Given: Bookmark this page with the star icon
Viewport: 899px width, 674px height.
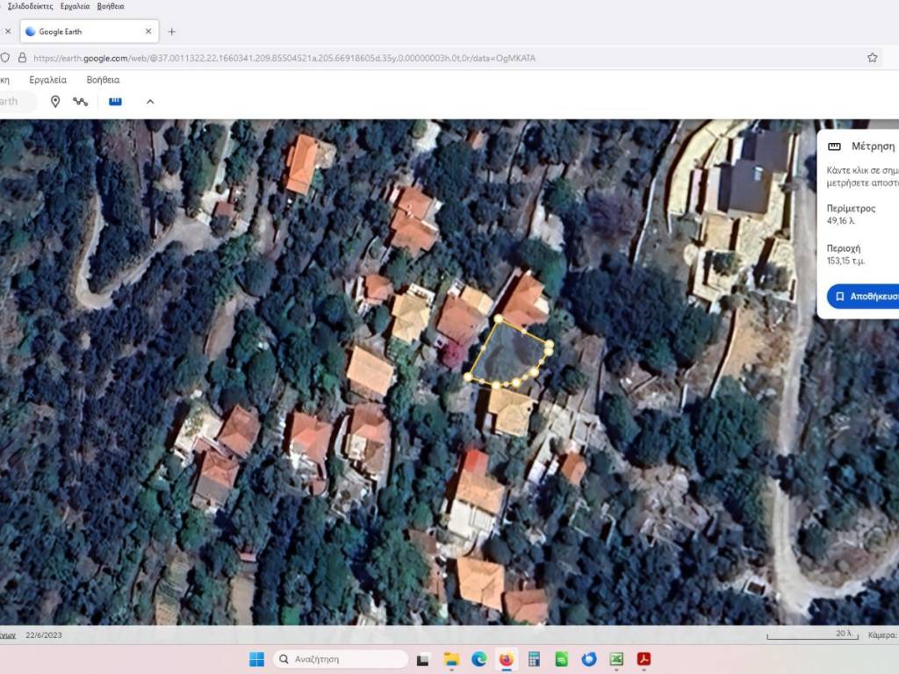Looking at the screenshot, I should (872, 58).
